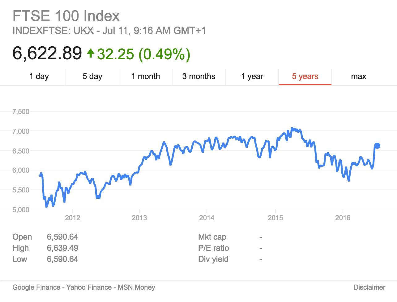Open the Yahoo Finance link
The height and width of the screenshot is (302, 397).
(89, 287)
